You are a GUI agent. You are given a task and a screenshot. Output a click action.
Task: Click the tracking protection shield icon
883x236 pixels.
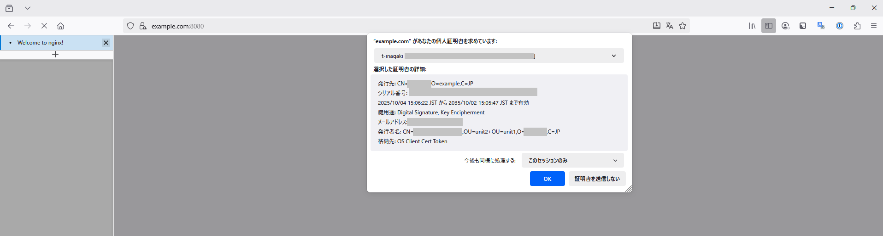point(130,26)
